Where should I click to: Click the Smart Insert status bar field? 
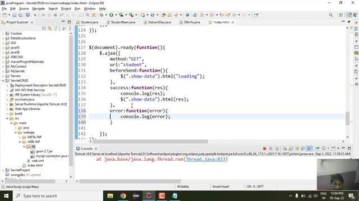click(x=220, y=186)
